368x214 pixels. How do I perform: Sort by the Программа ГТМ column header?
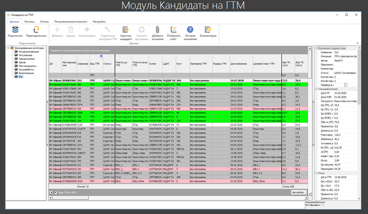click(x=201, y=64)
